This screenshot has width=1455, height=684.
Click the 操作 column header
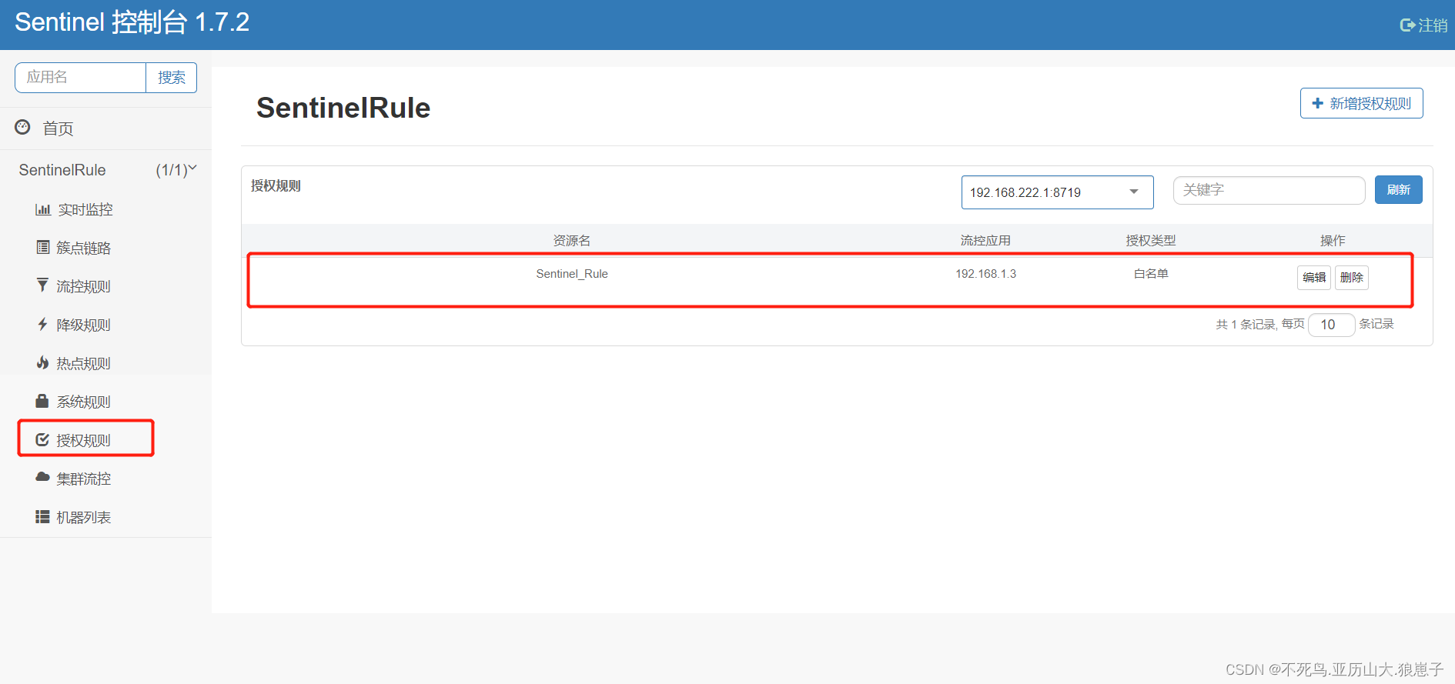(1333, 241)
